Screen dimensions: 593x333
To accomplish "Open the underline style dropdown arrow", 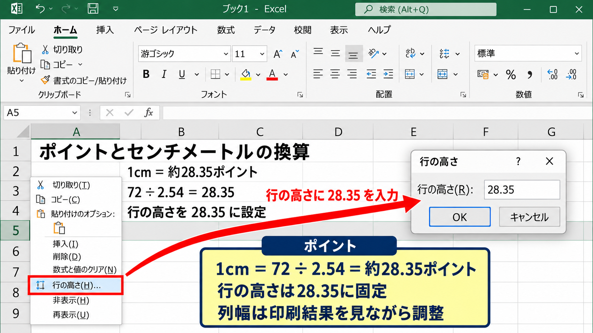I will pos(196,75).
